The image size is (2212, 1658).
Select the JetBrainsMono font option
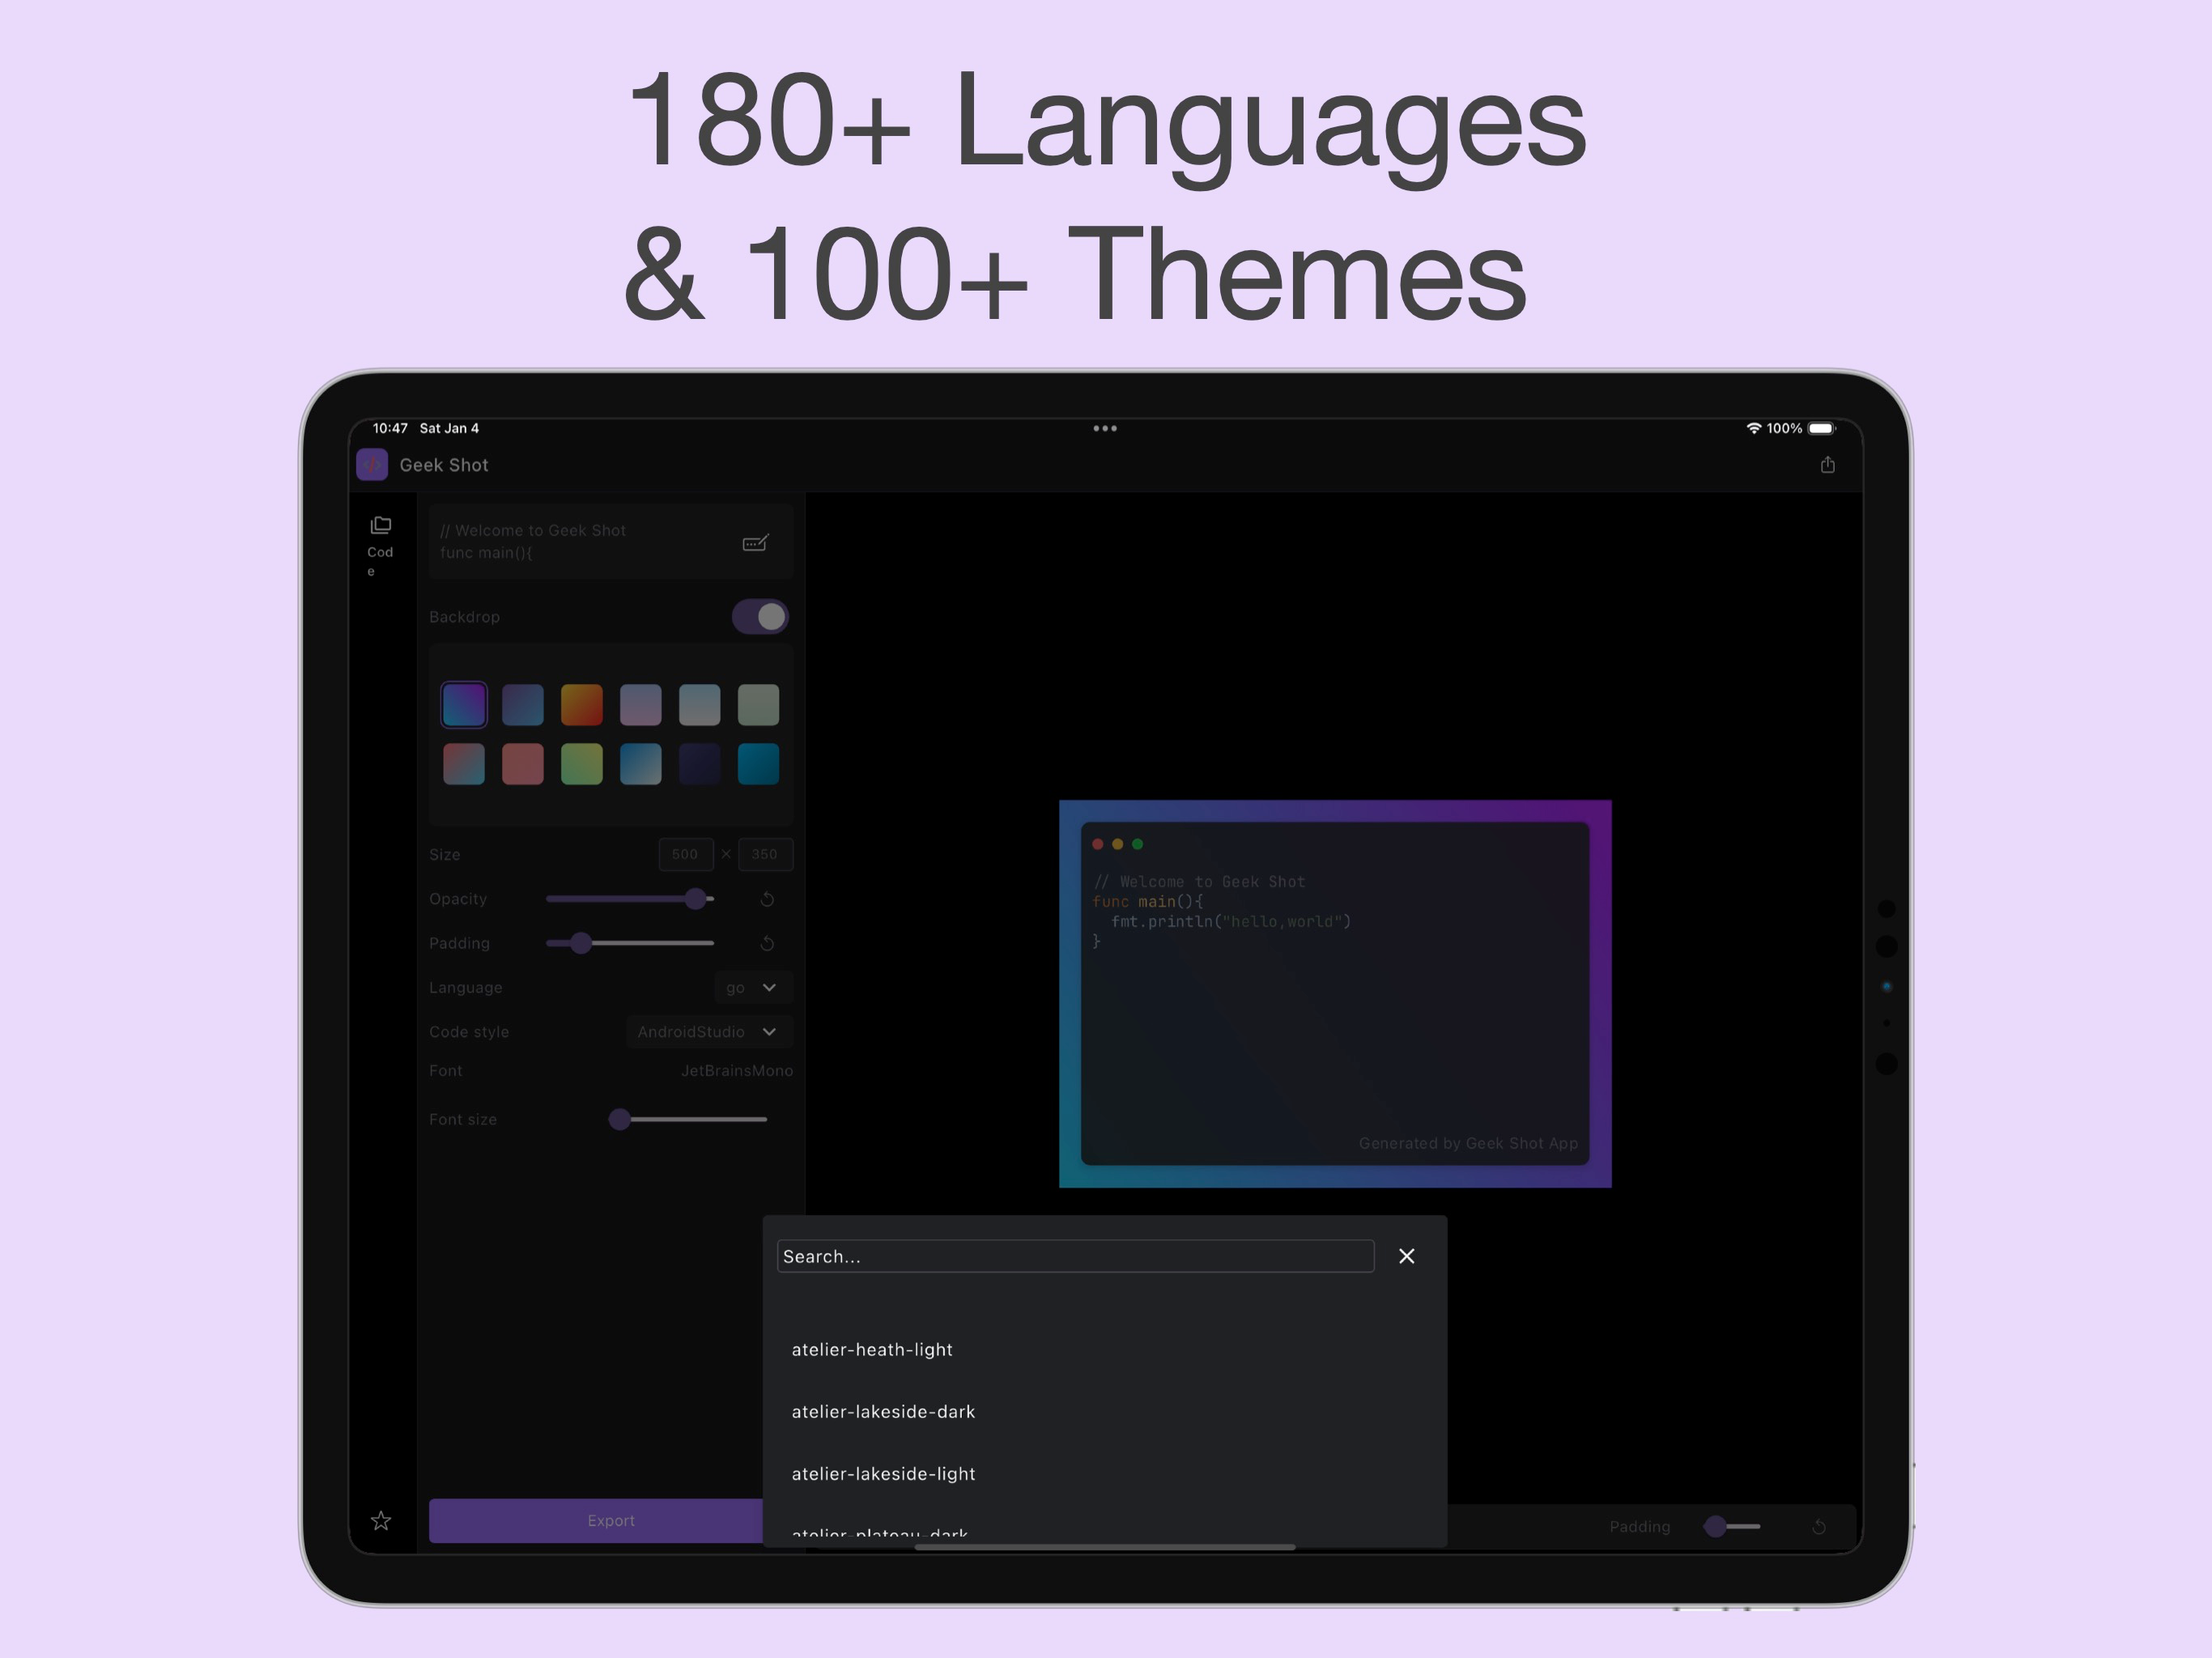click(x=737, y=1071)
